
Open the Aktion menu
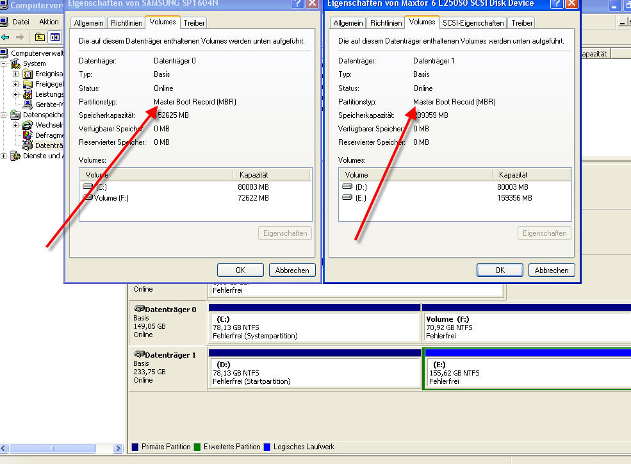(x=49, y=22)
